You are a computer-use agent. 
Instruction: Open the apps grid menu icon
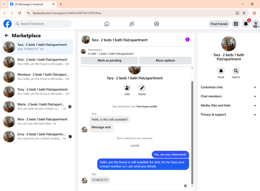(236, 24)
